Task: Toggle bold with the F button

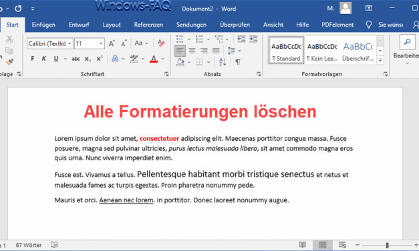Action: pyautogui.click(x=32, y=59)
